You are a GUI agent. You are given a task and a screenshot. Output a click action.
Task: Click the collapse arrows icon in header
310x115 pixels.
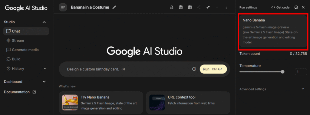coord(208,7)
